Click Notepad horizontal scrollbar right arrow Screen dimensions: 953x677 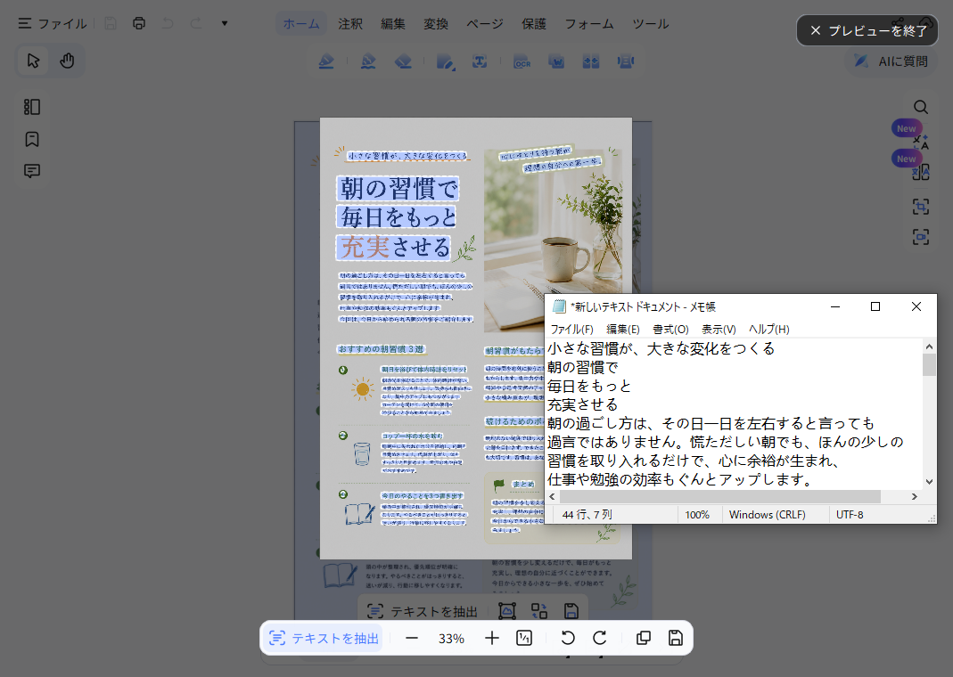click(914, 497)
